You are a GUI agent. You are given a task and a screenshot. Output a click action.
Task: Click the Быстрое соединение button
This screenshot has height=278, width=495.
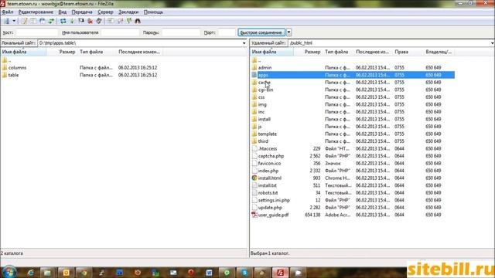click(261, 32)
